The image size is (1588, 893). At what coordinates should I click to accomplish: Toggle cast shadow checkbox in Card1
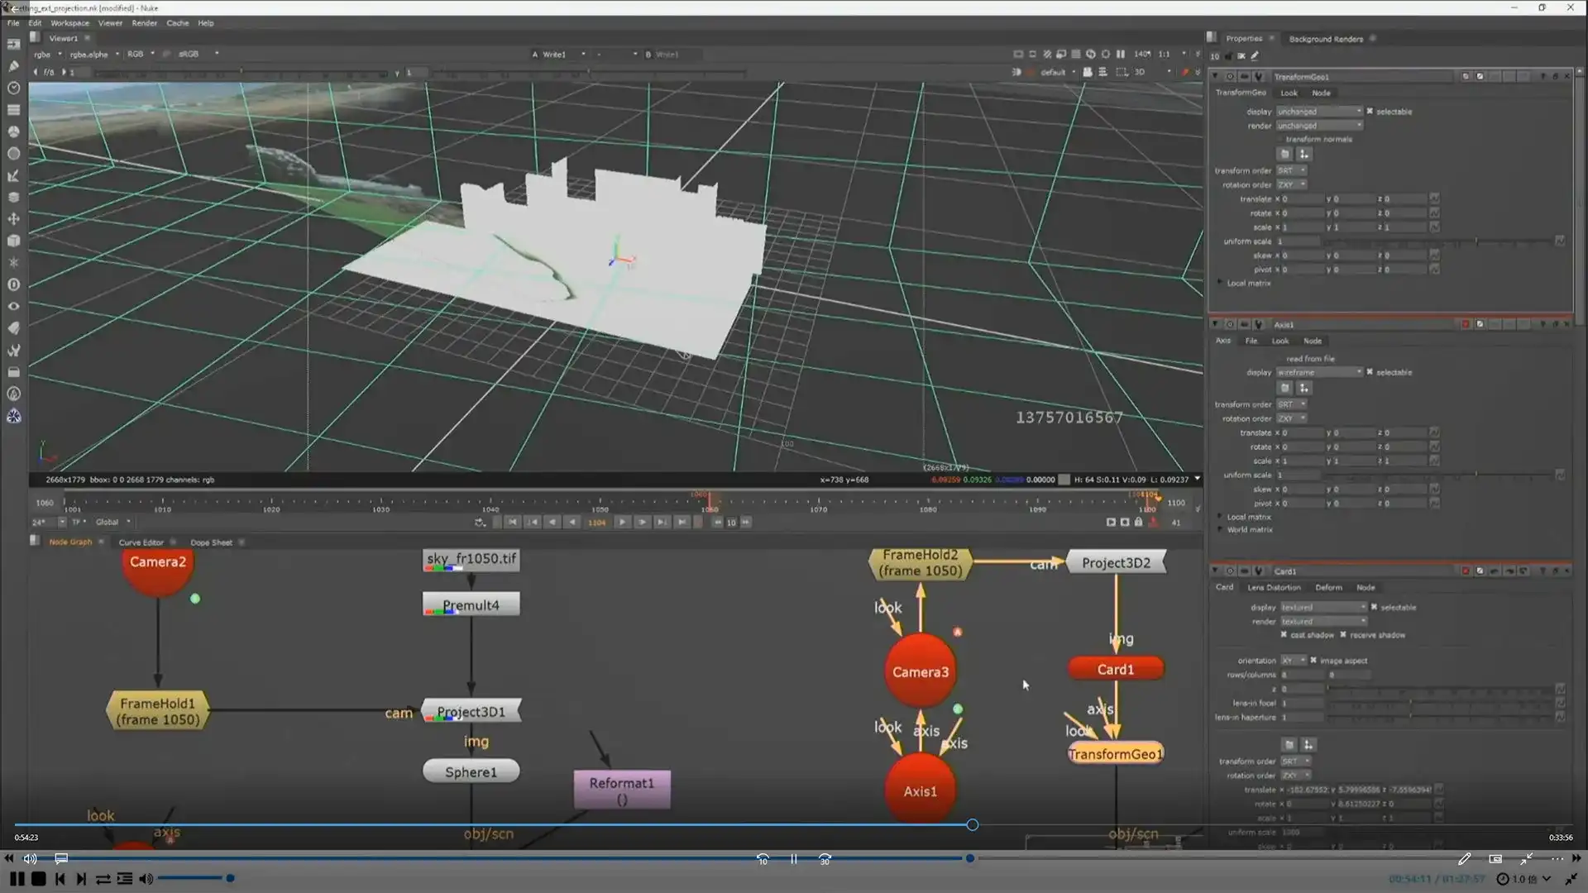coord(1284,635)
